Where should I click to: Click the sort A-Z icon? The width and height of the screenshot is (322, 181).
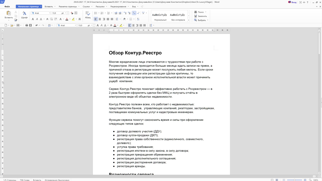[x=138, y=19]
